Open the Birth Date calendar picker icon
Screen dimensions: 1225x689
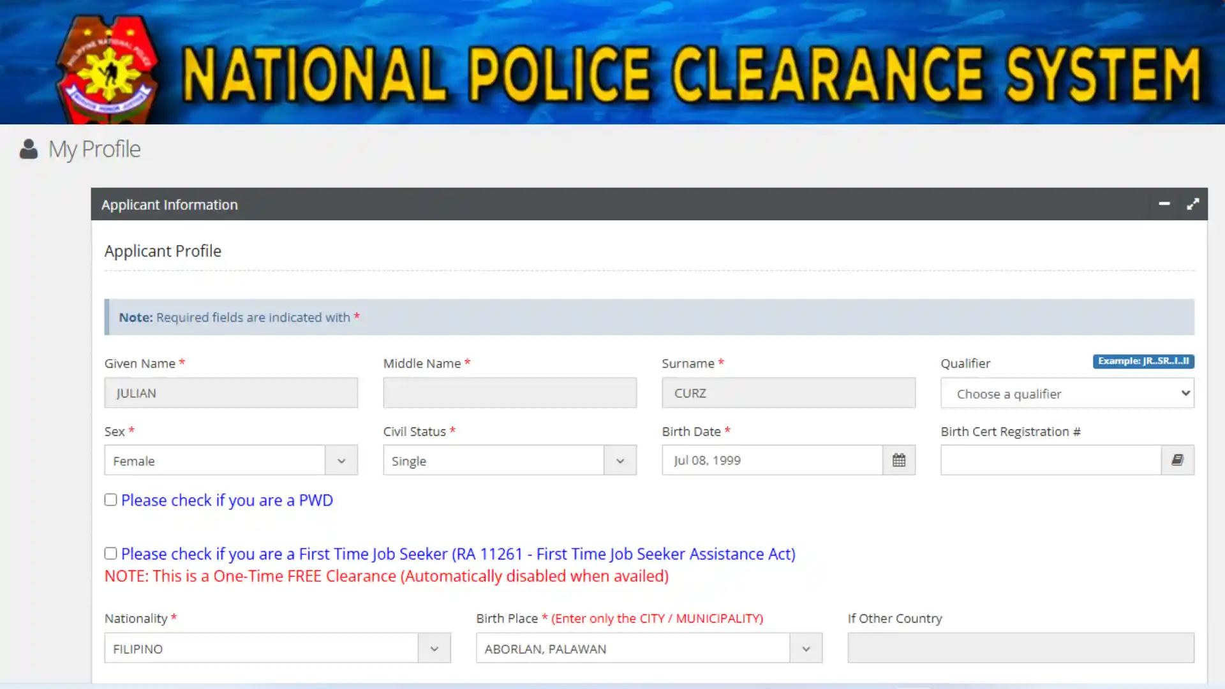(899, 460)
